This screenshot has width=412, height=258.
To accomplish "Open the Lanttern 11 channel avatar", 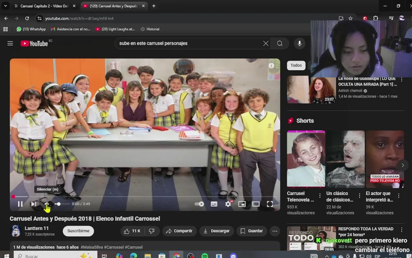I will [16, 231].
